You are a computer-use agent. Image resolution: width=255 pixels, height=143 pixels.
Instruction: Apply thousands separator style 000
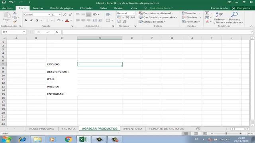pyautogui.click(x=133, y=17)
